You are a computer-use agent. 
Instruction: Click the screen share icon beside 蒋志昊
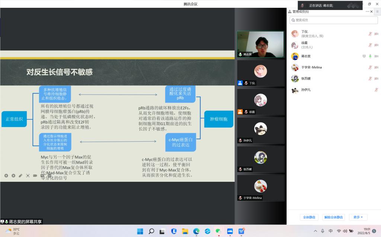tap(364, 56)
